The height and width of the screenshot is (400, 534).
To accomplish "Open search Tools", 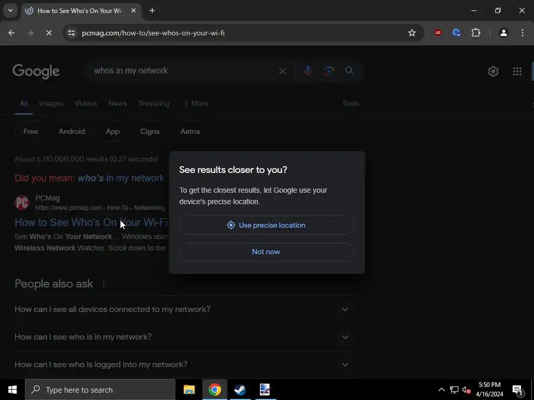I will (350, 104).
